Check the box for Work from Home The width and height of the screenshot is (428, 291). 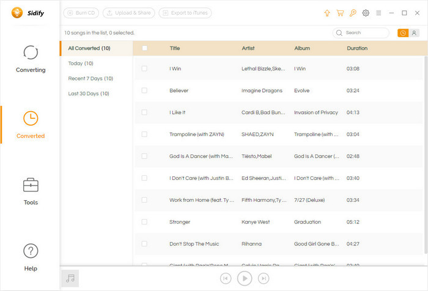(144, 200)
